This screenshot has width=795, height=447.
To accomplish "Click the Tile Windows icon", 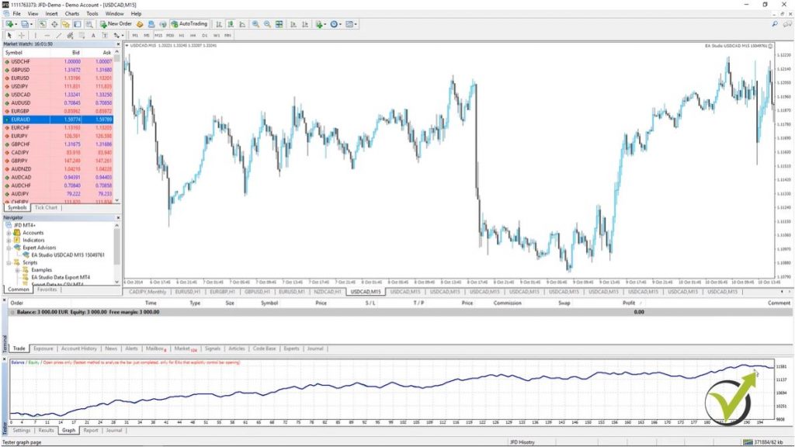I will click(279, 24).
